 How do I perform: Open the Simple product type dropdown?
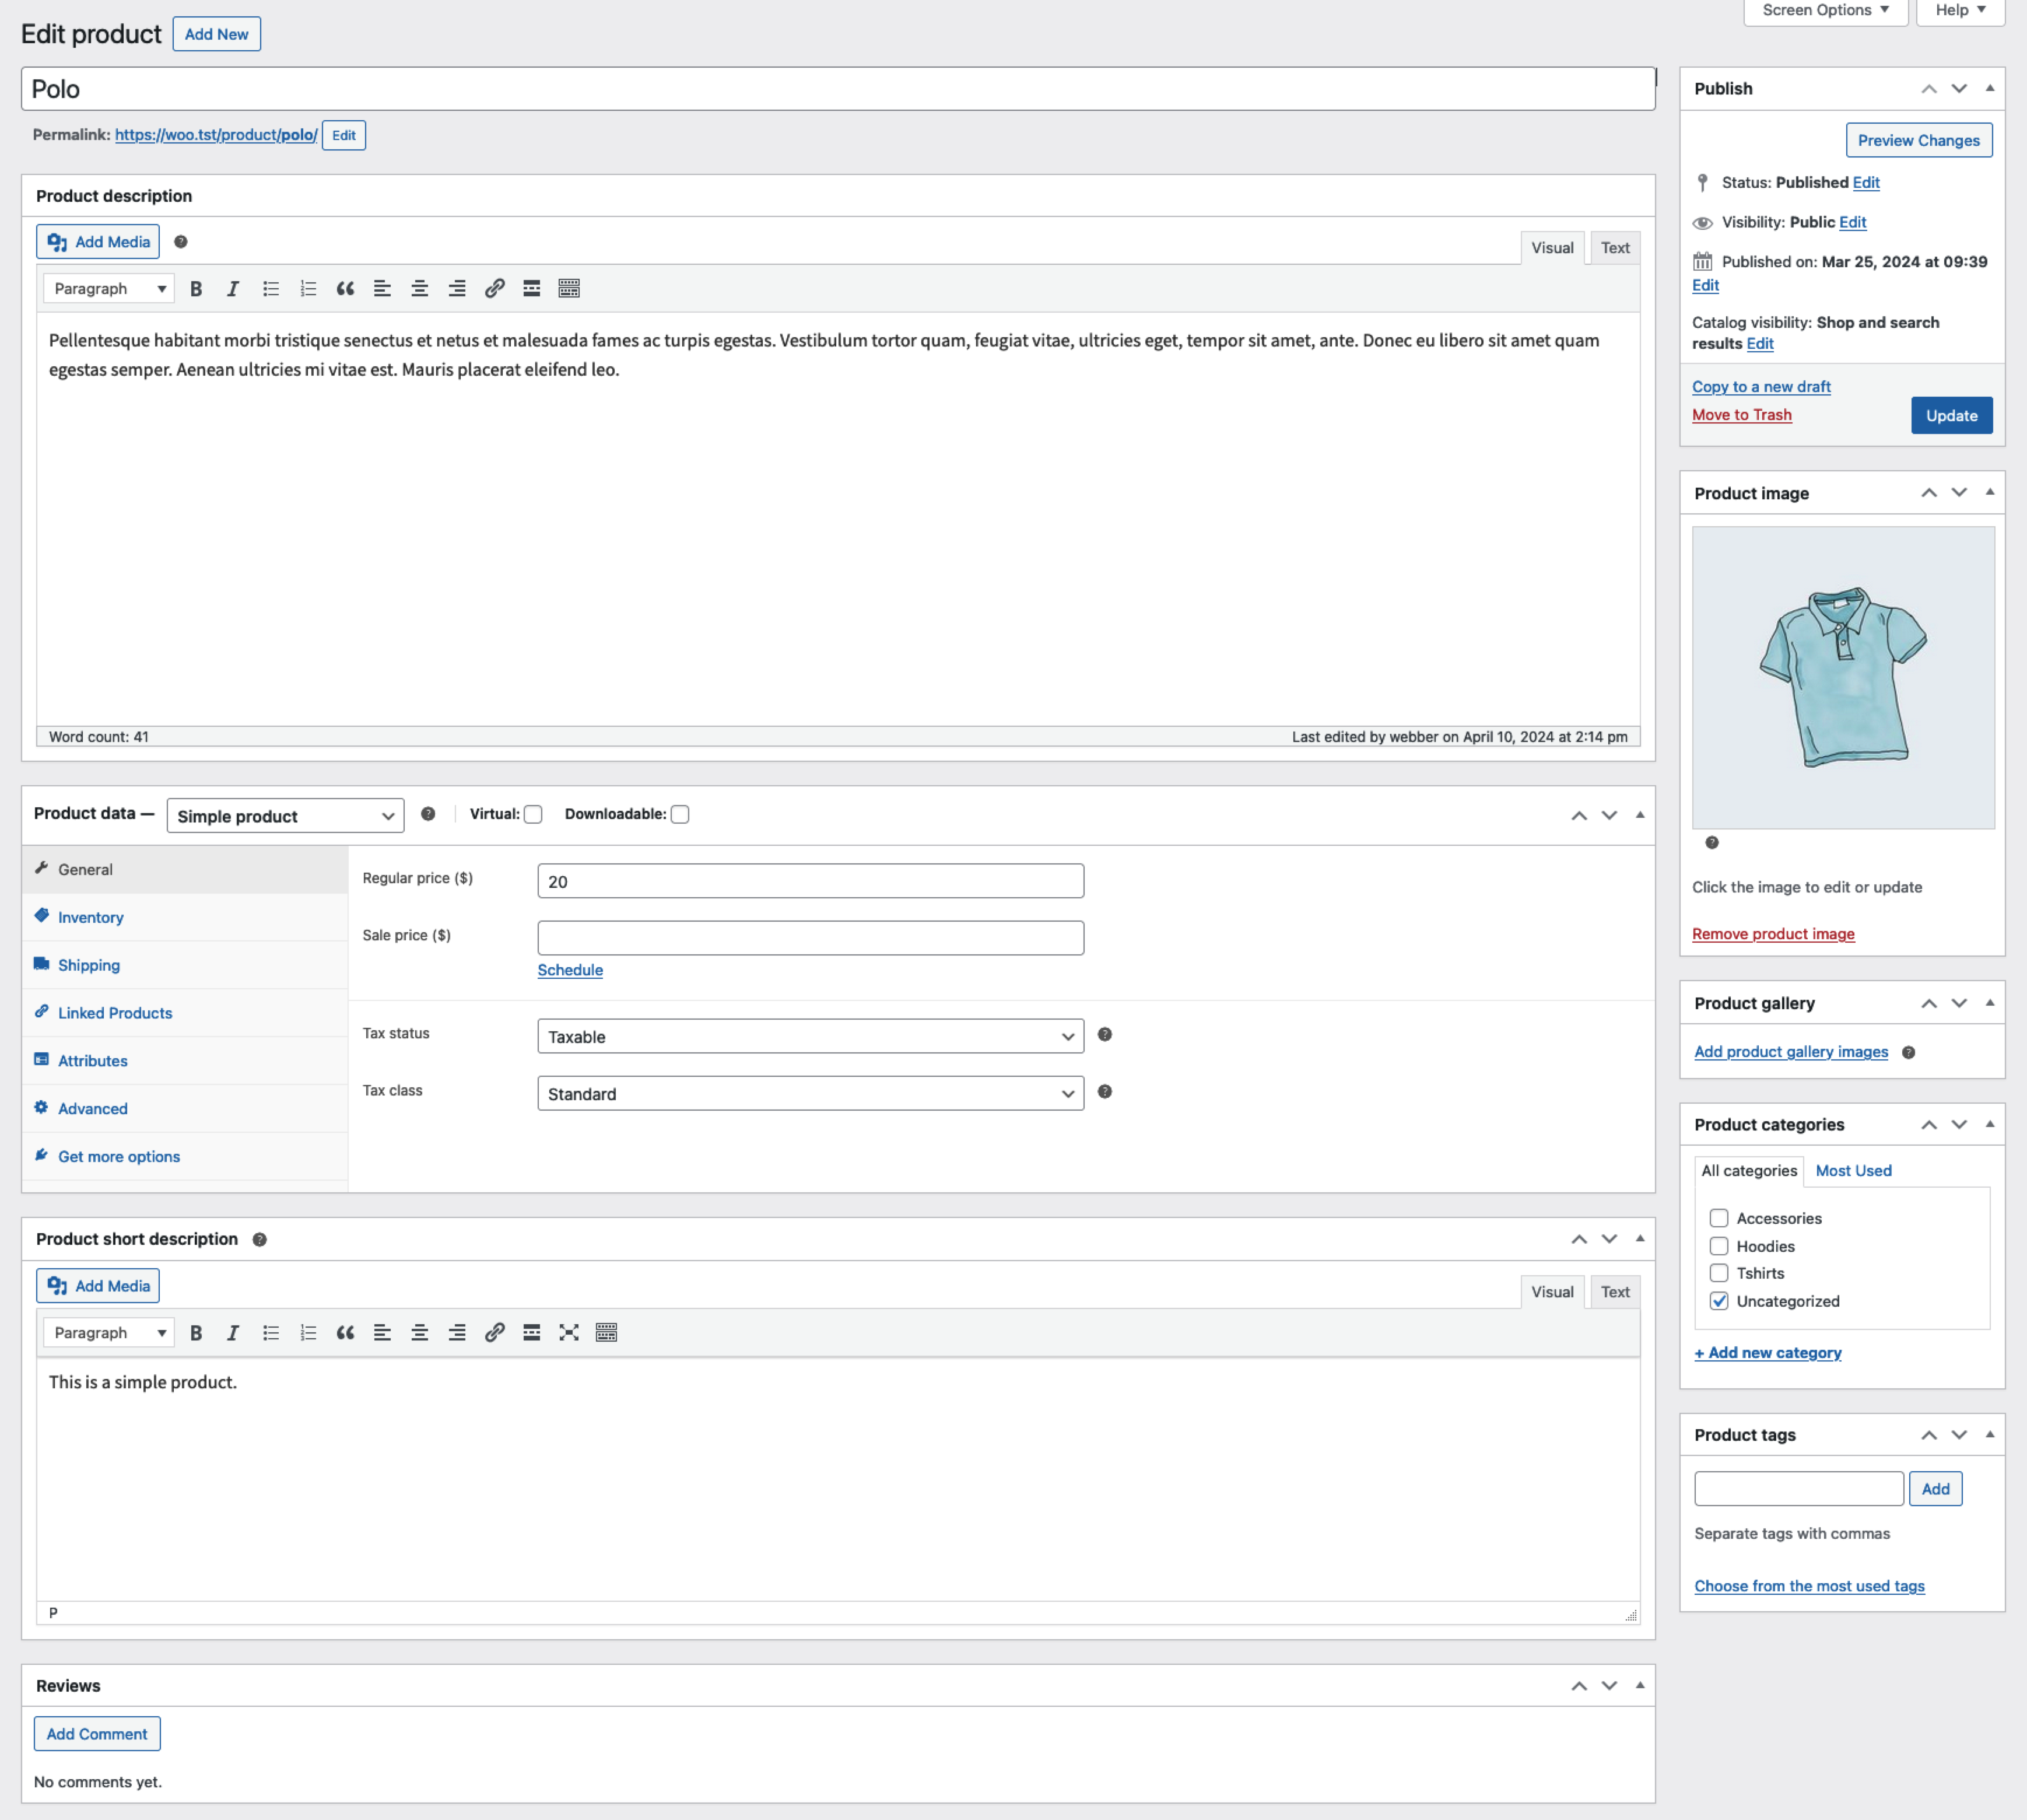tap(284, 815)
